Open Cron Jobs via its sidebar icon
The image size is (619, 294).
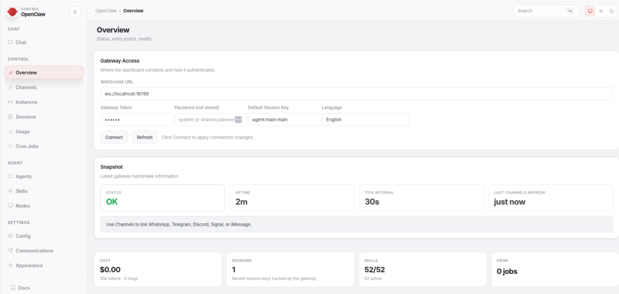coord(10,146)
